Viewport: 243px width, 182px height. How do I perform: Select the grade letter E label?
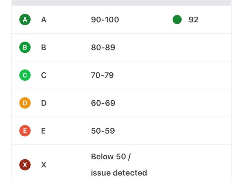(43, 131)
